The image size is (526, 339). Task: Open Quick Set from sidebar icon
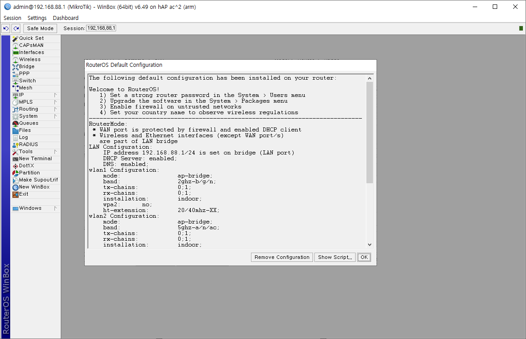[x=16, y=39]
